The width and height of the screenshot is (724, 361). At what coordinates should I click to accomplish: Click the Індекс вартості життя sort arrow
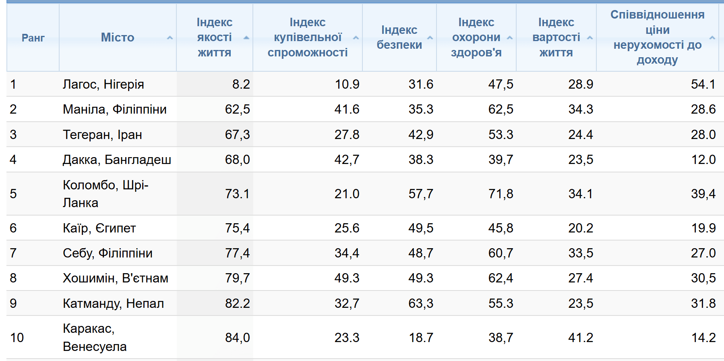(x=590, y=38)
